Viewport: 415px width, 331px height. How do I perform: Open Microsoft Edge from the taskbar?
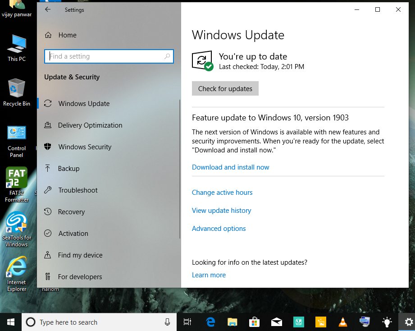[x=210, y=322]
